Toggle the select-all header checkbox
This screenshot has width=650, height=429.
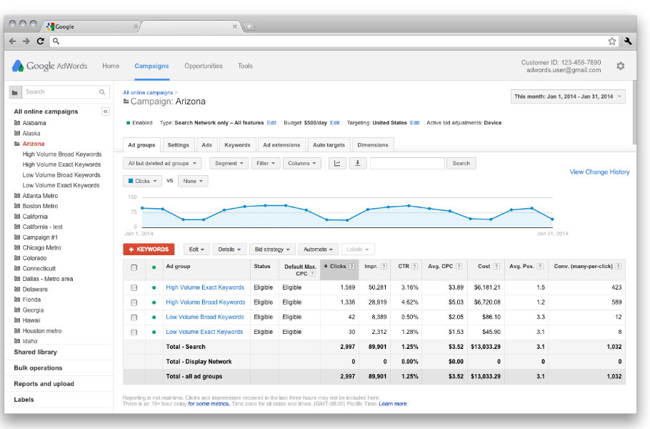(x=134, y=267)
